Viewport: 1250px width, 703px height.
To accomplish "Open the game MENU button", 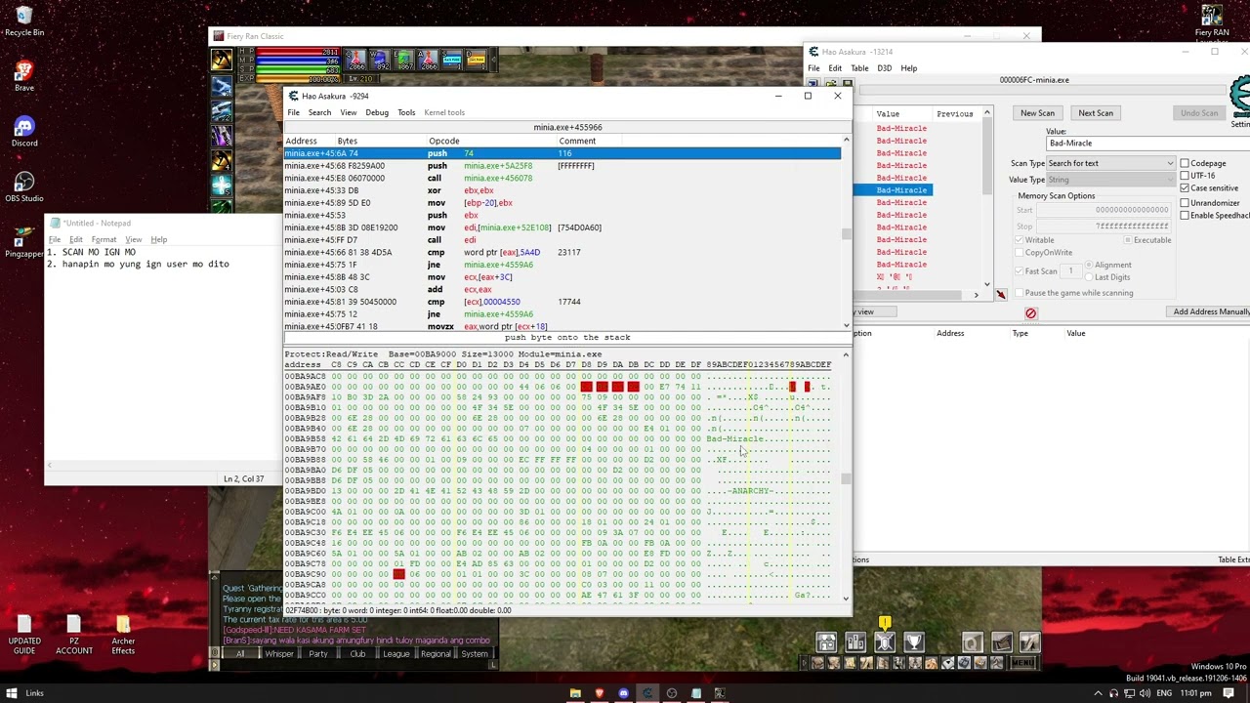I will coord(1022,663).
